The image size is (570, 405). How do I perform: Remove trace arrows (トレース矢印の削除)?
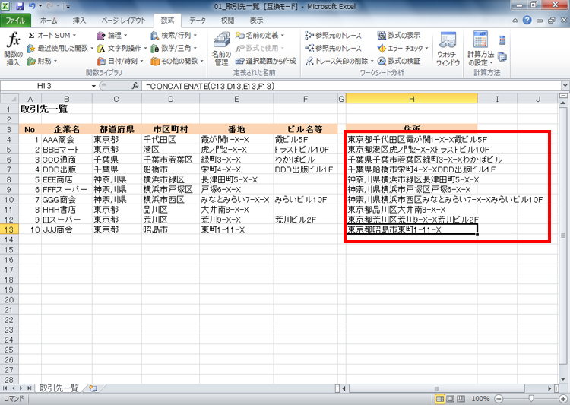pyautogui.click(x=340, y=61)
